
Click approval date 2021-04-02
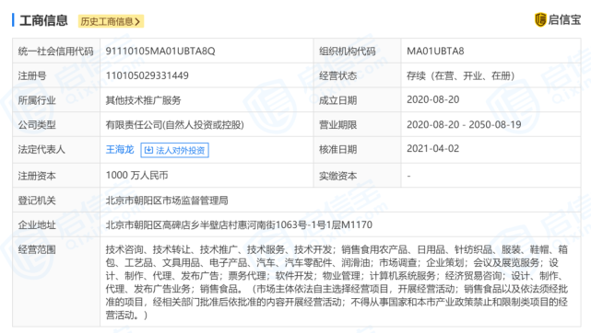coord(433,149)
